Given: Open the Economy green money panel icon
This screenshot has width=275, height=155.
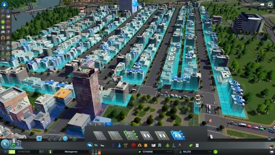Looking at the screenshot, I should pos(191,146).
